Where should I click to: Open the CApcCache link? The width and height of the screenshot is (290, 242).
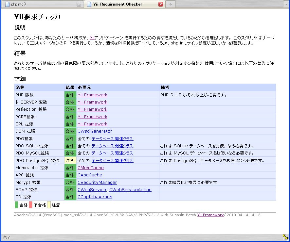pyautogui.click(x=90, y=175)
